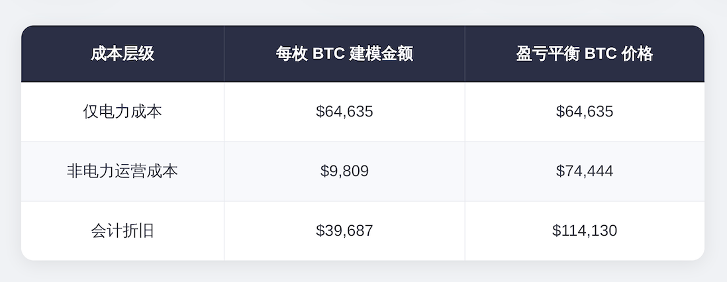Click $64,635 in the 建模金额 column
This screenshot has width=727, height=282.
344,112
